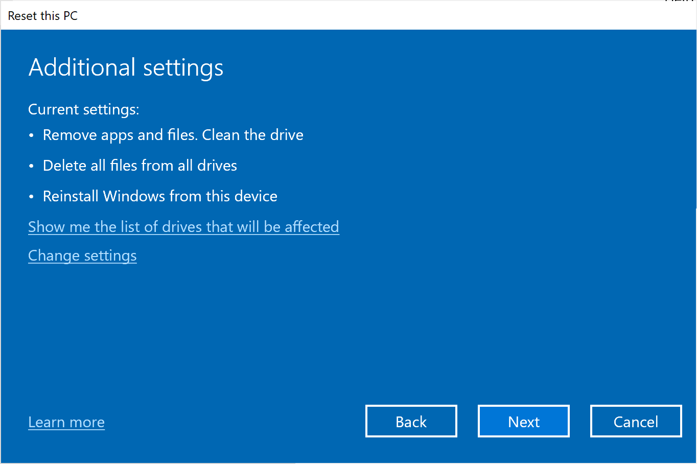The image size is (697, 464).
Task: Click the bullet dot beside Reinstall Windows
Action: pyautogui.click(x=32, y=196)
